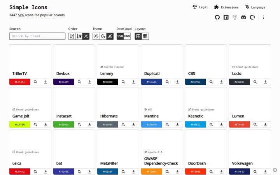The width and height of the screenshot is (280, 175).
Task: Switch to dark theme
Action: click(103, 36)
